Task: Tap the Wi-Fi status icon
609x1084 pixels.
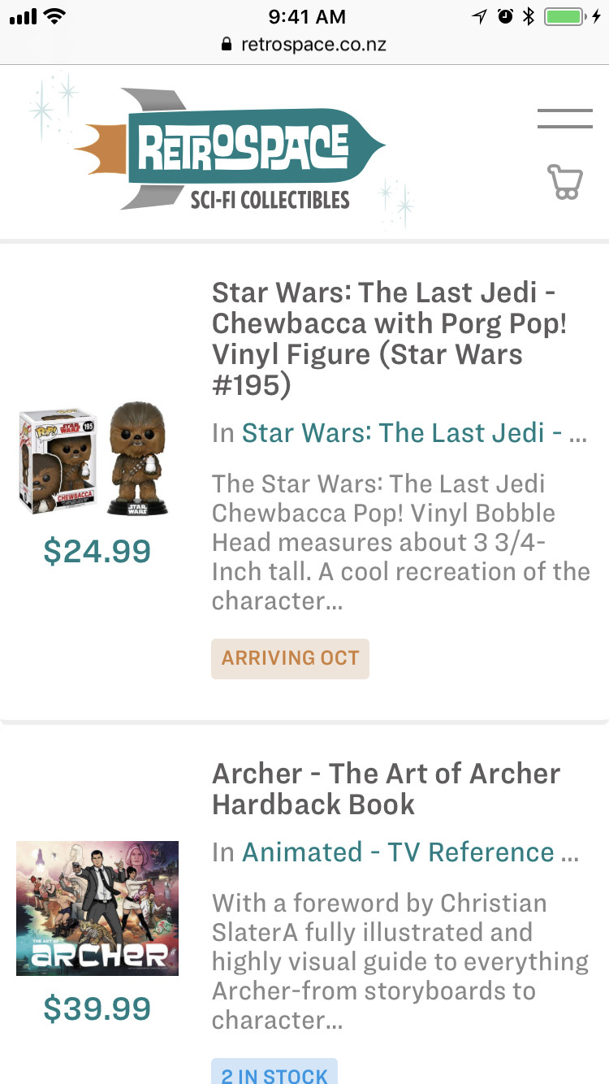Action: [56, 16]
